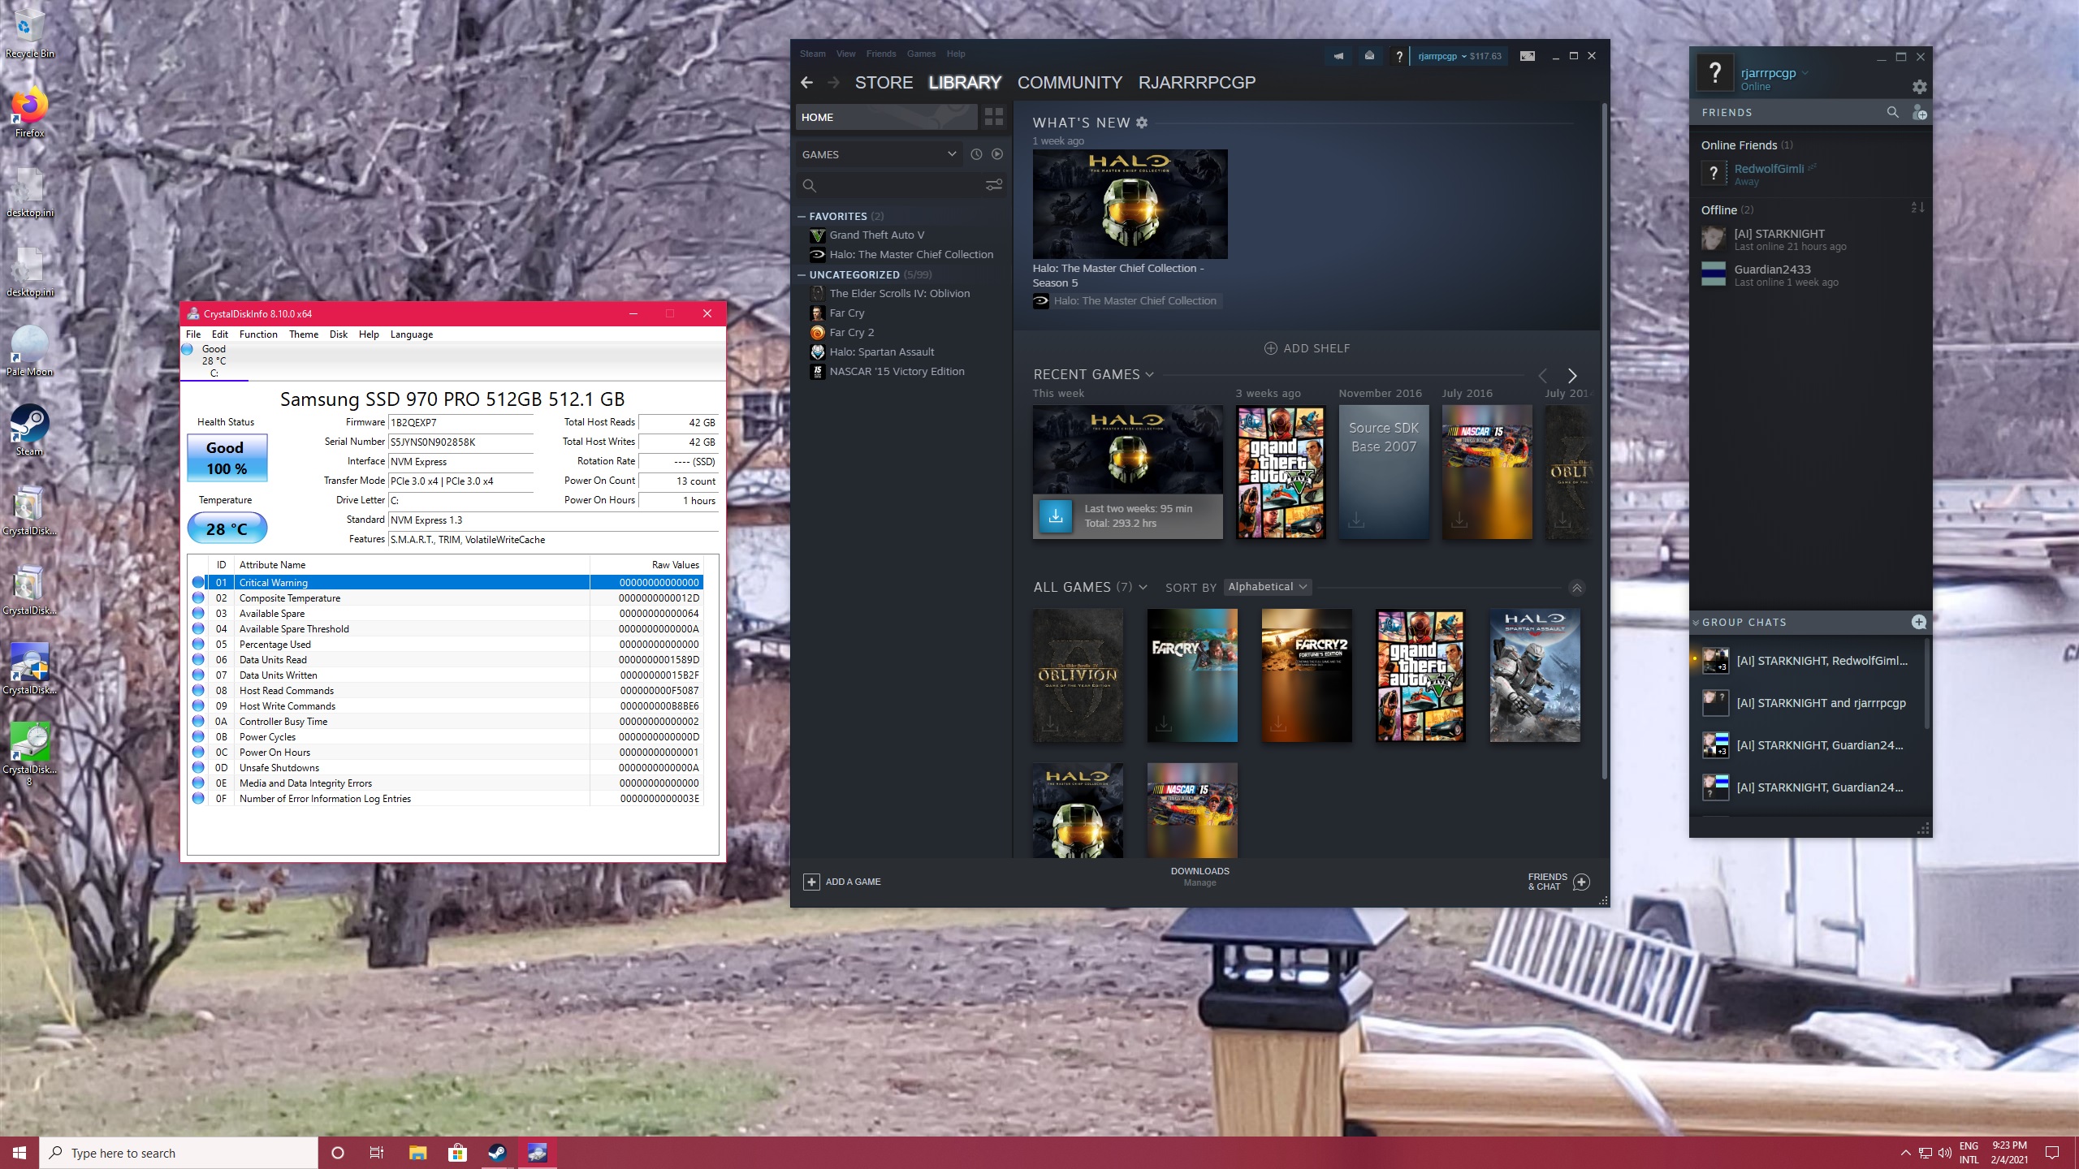Select Grand Theft Auto V in Favorites
This screenshot has height=1169, width=2079.
876,235
